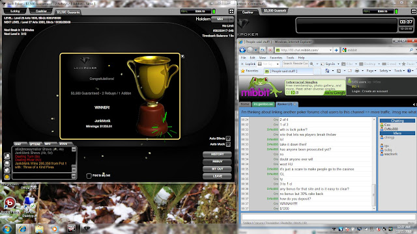Open the file explorer folder on taskbar
This screenshot has height=234, width=417.
click(39, 229)
